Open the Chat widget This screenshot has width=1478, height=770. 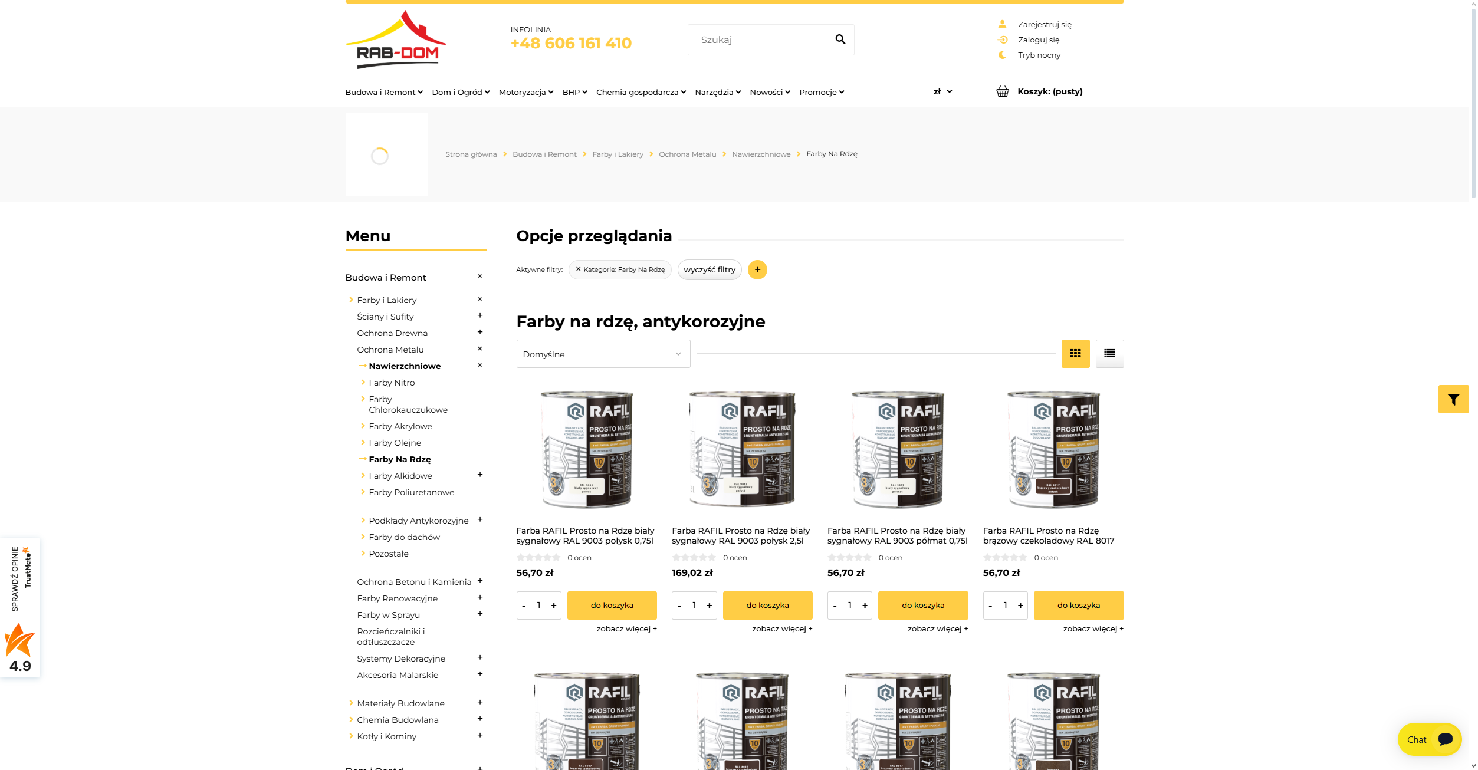point(1428,739)
